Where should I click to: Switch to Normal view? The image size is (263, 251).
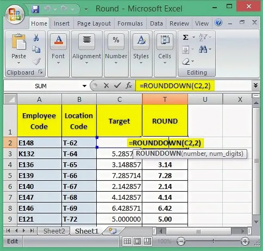click(127, 241)
